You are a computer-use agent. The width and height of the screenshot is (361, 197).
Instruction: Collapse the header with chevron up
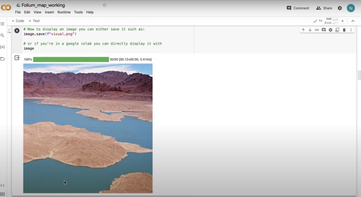pyautogui.click(x=352, y=21)
